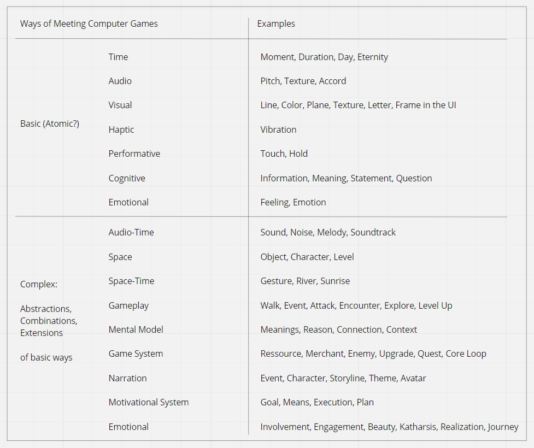534x448 pixels.
Task: Select the 'Complex:' group label
Action: coord(39,284)
